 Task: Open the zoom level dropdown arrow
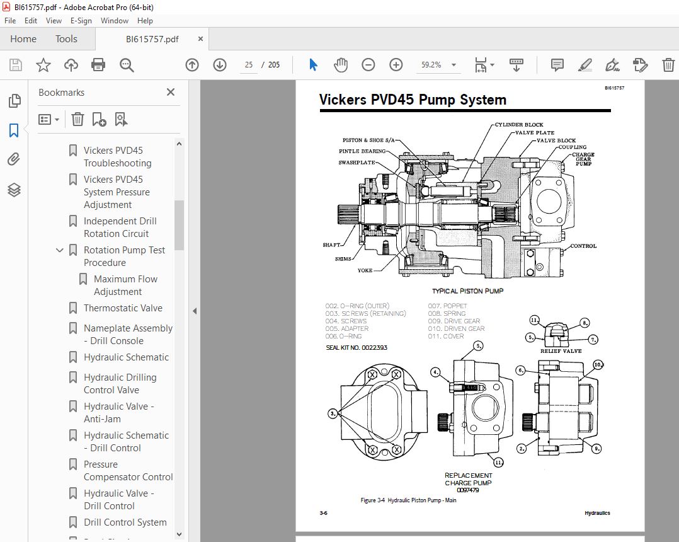(x=454, y=65)
